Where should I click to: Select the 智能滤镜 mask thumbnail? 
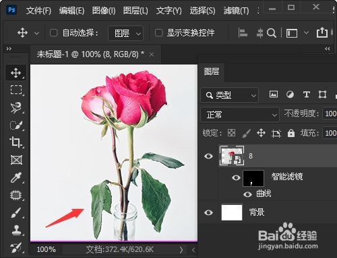pos(253,178)
